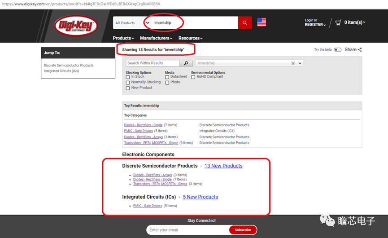Screen dimensions: 388x238
Task: Expand the Login or Register menu
Action: coord(315,22)
